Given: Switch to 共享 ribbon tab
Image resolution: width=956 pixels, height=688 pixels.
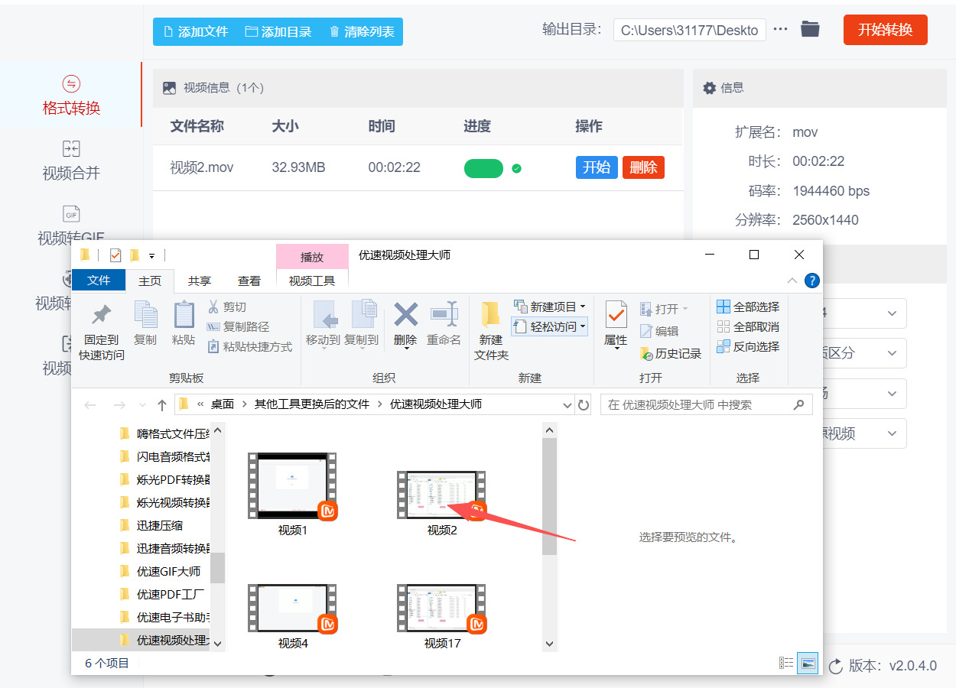Looking at the screenshot, I should click(x=200, y=281).
